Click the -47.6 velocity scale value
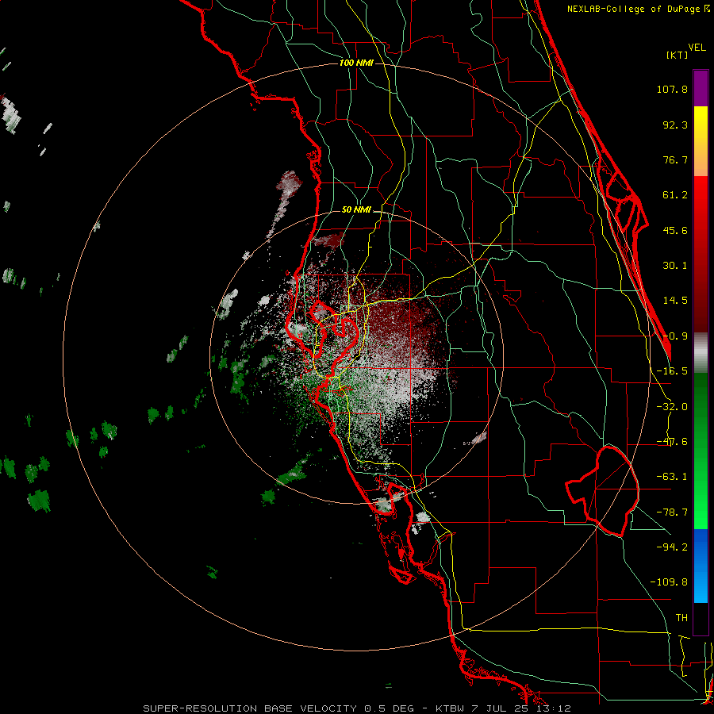714x714 pixels. coord(672,442)
